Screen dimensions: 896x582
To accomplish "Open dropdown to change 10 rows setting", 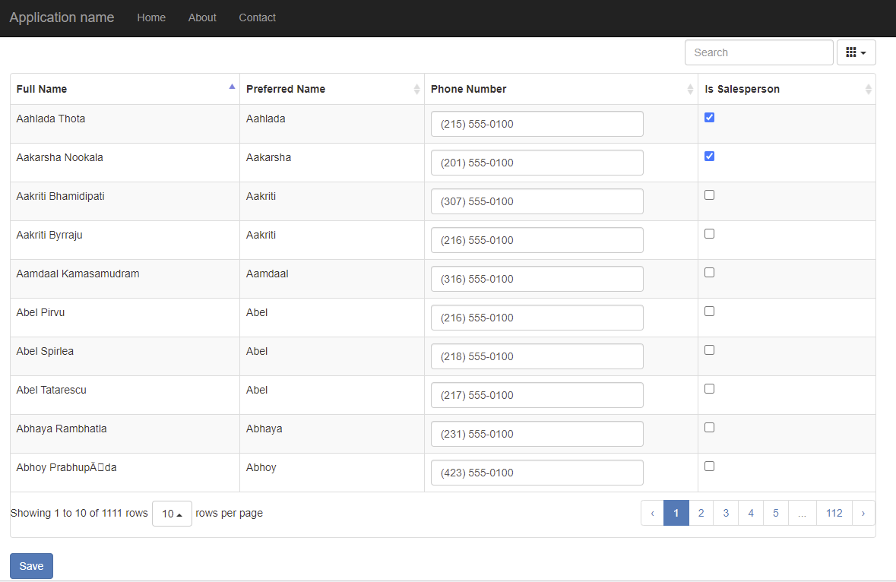I will [172, 513].
